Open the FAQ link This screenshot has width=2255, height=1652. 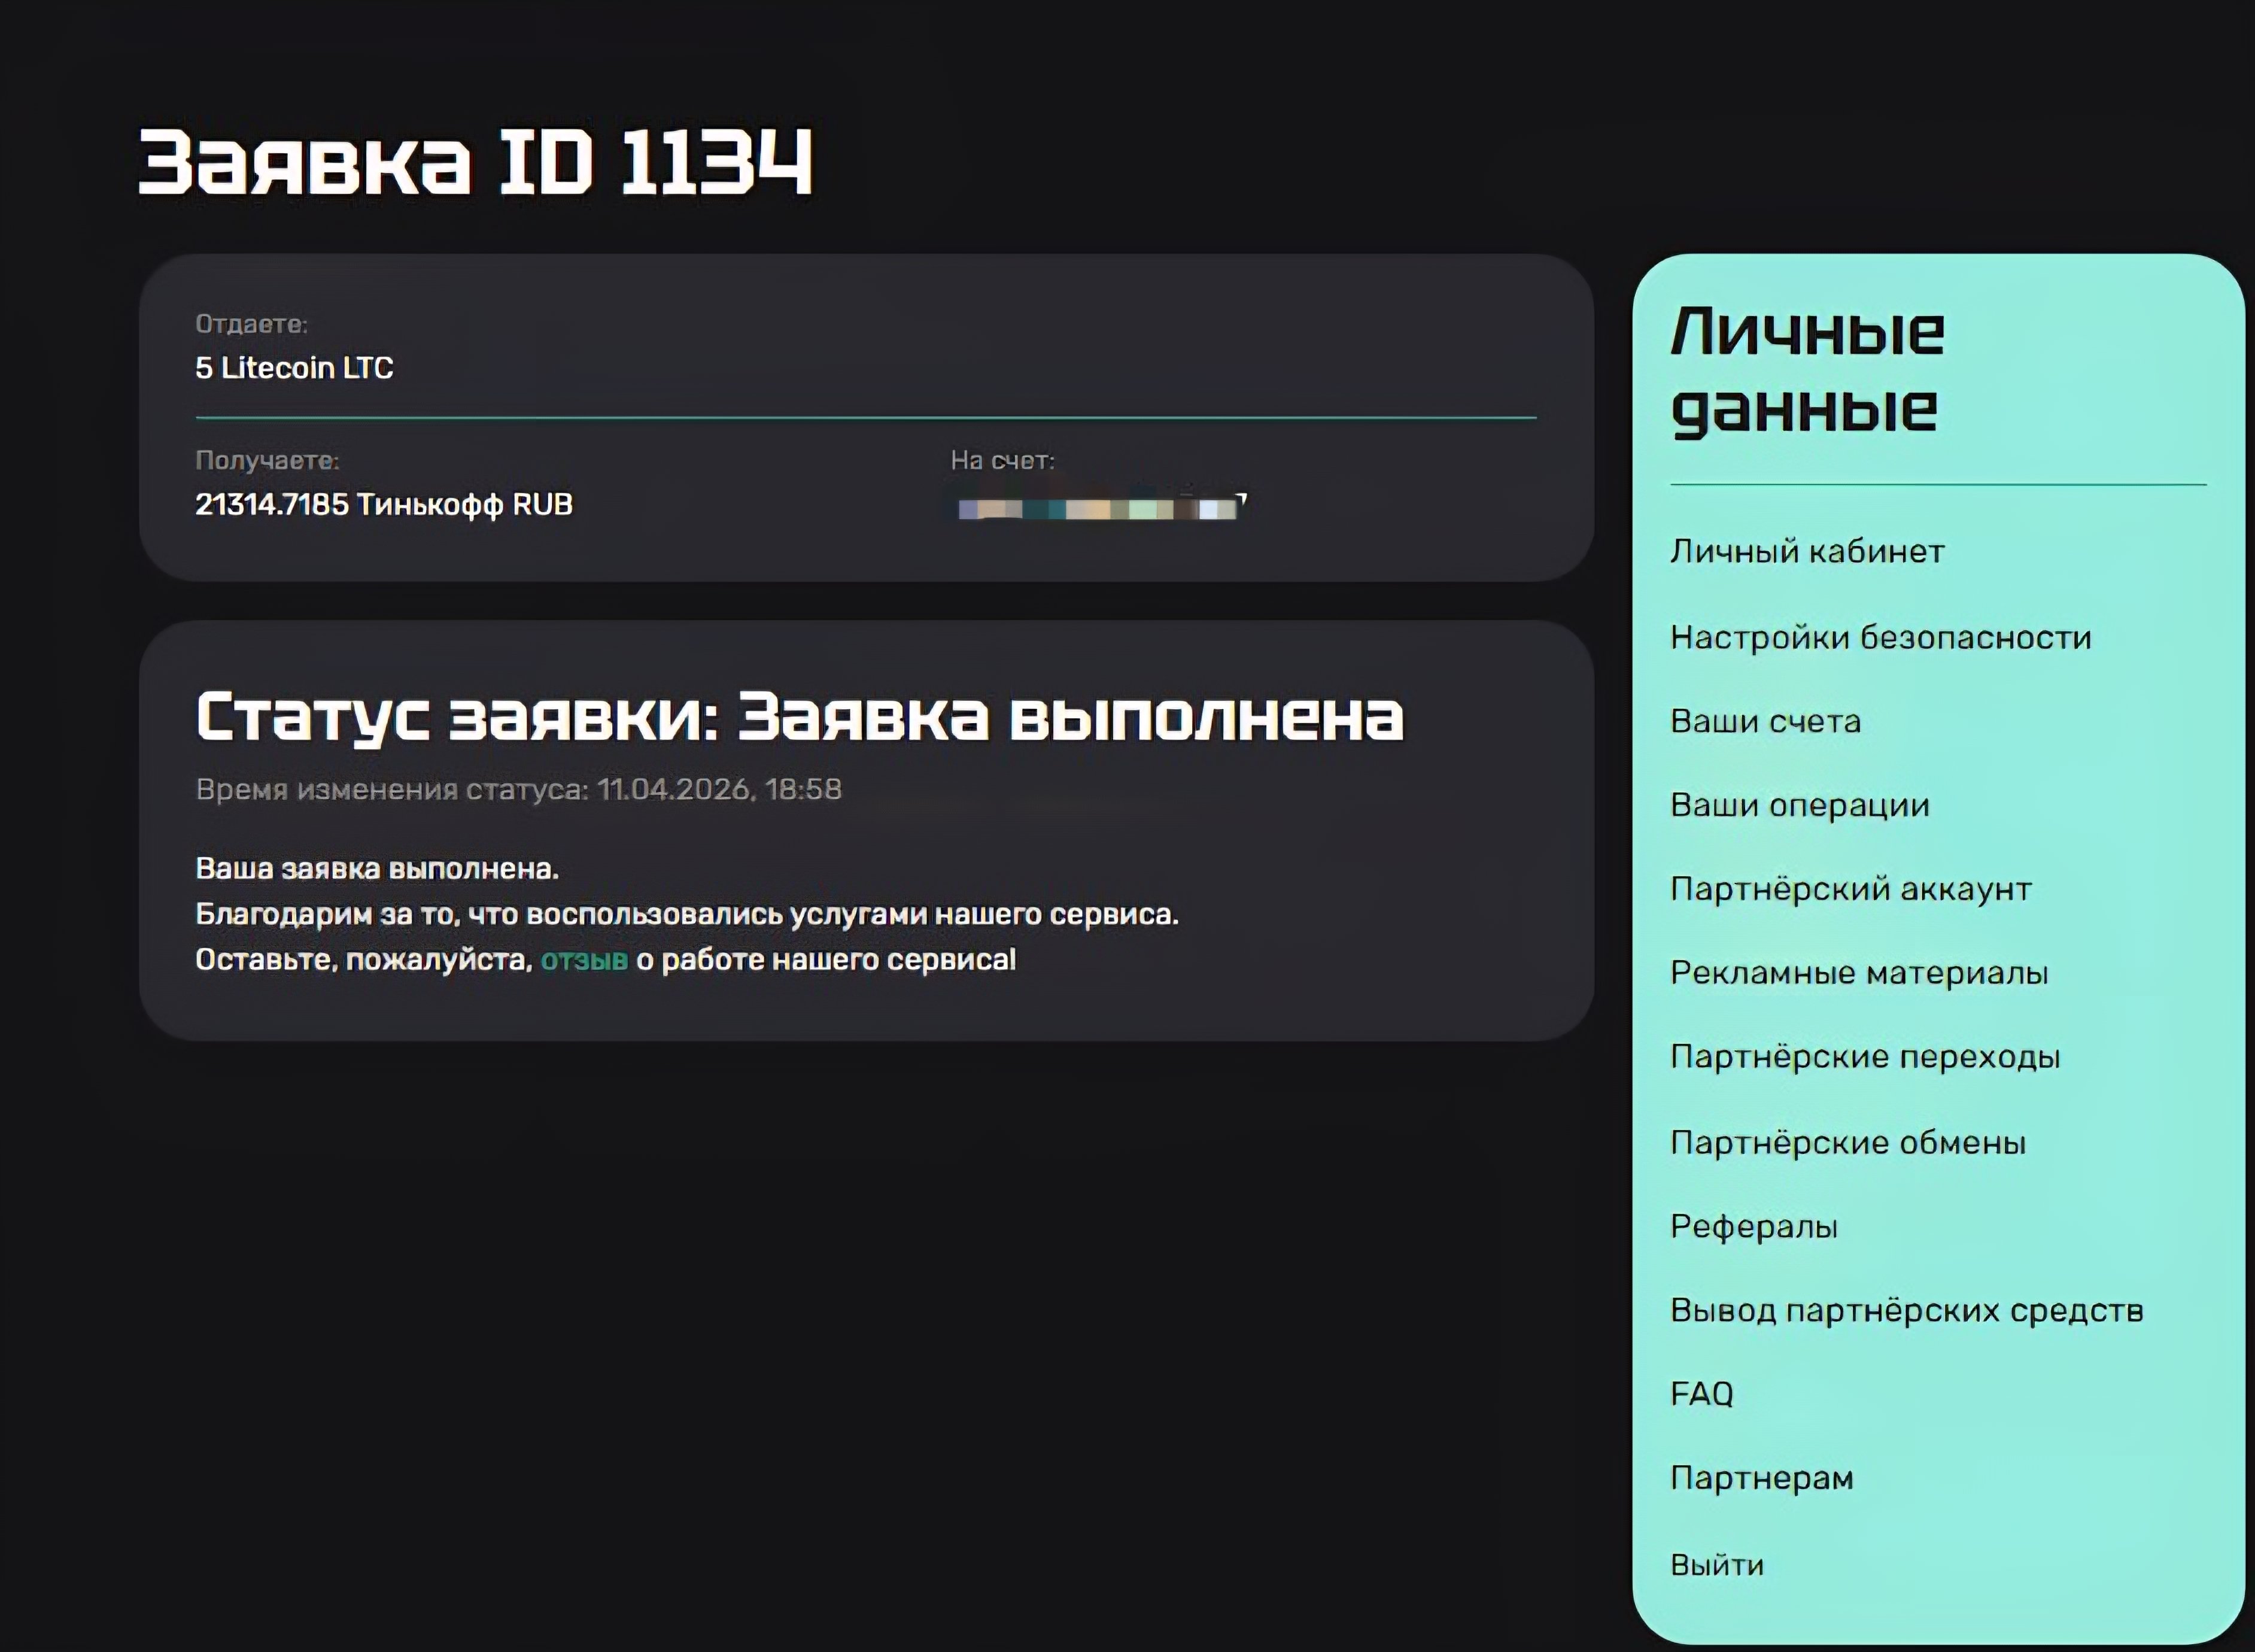click(1701, 1394)
